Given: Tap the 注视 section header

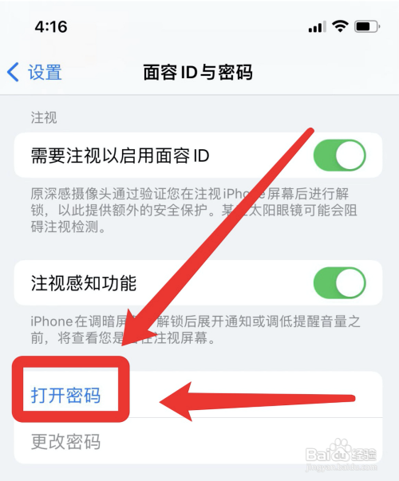Looking at the screenshot, I should click(44, 117).
